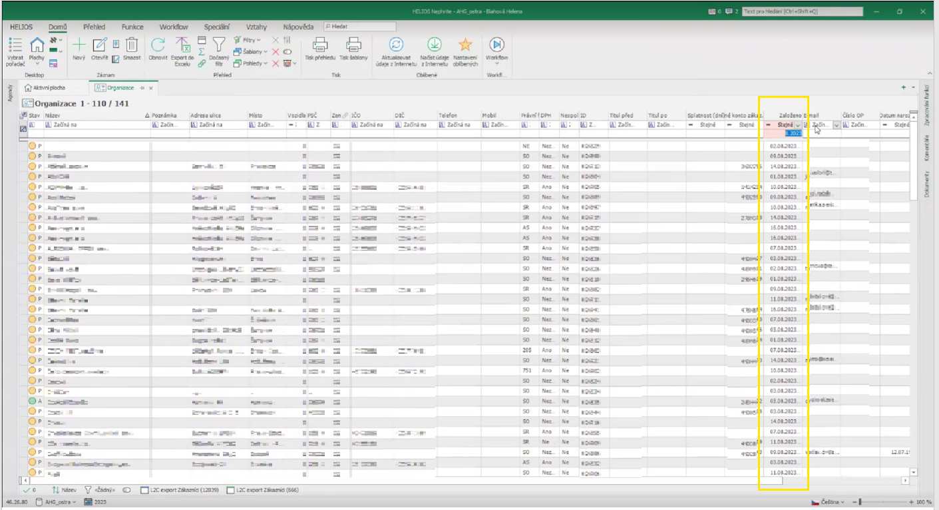Refresh the list with Obnovit icon
Image resolution: width=939 pixels, height=510 pixels.
pos(158,45)
